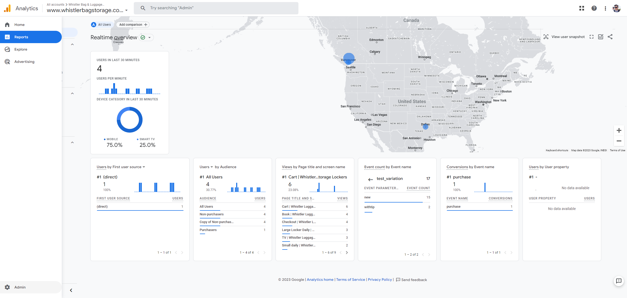Open the Privacy Policy link
Image resolution: width=627 pixels, height=298 pixels.
coord(380,280)
